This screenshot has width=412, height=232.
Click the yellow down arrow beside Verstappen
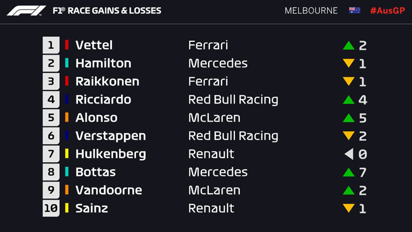349,136
